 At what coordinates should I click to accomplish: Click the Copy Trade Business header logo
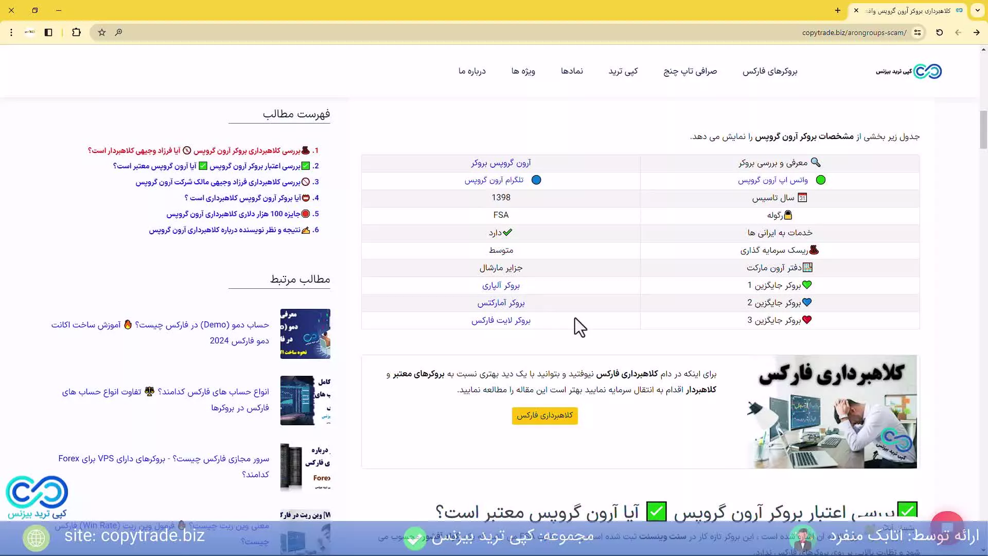909,71
